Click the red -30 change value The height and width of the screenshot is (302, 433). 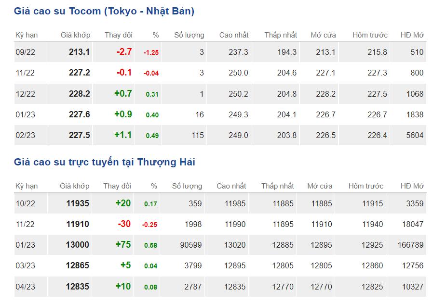(124, 224)
